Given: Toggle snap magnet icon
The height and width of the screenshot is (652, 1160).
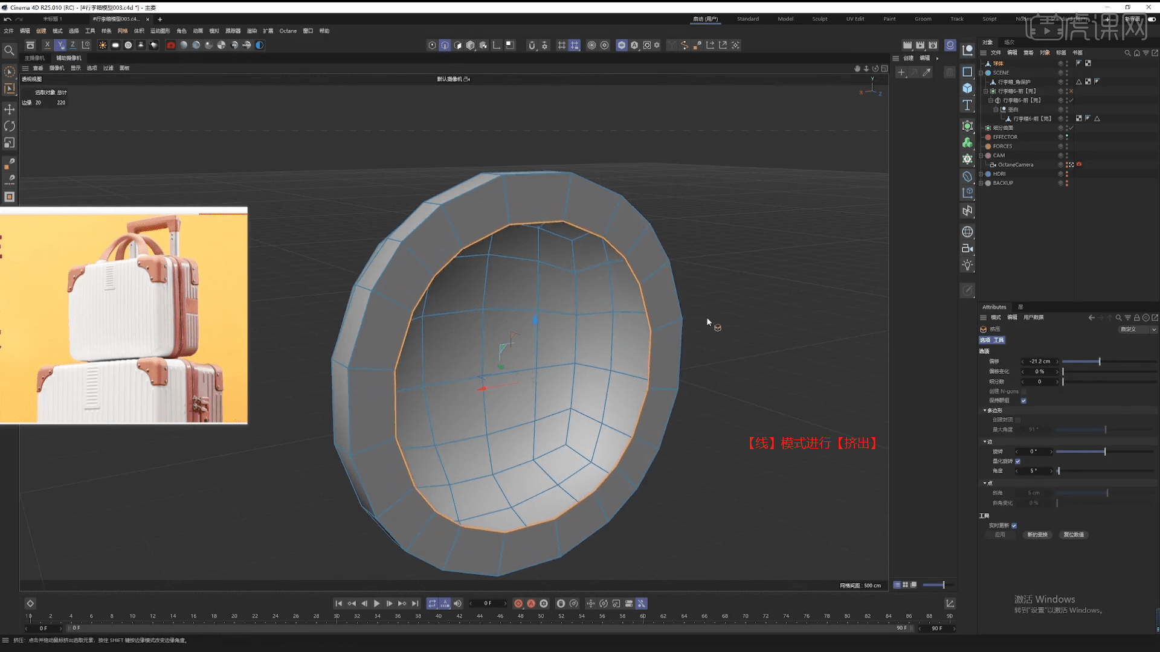Looking at the screenshot, I should (532, 45).
